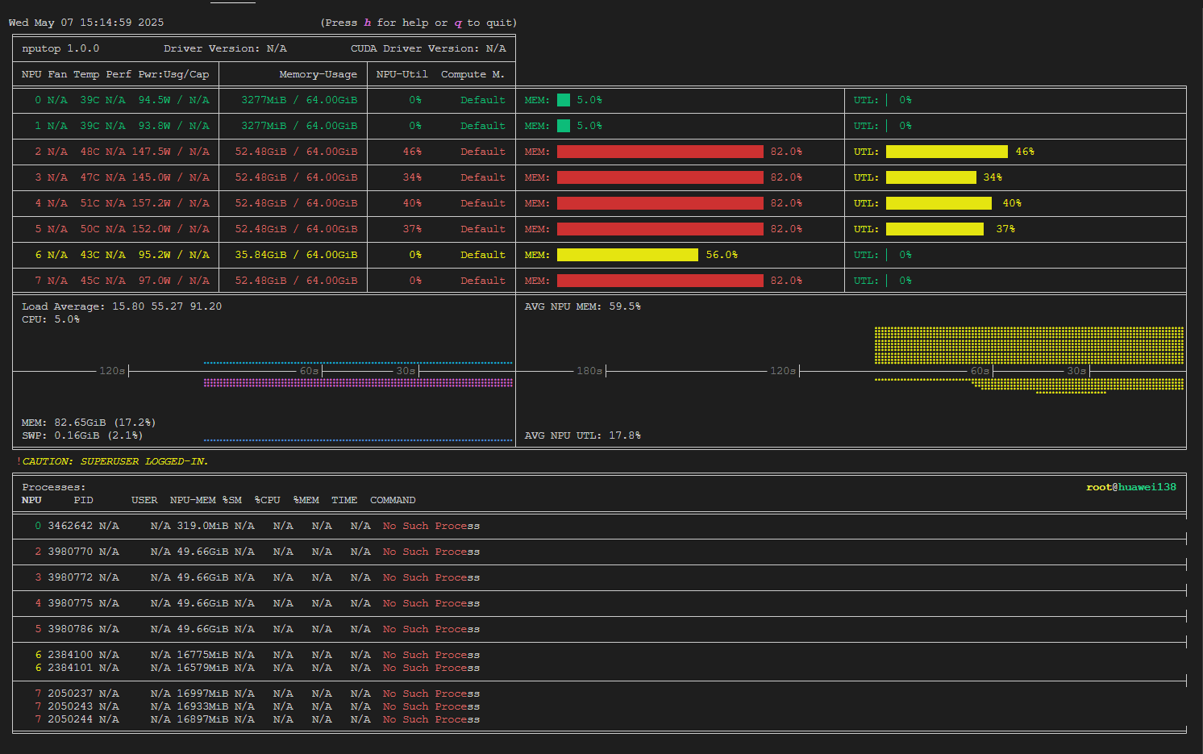Select process row with PID 2050244
Viewport: 1203px width, 754px height.
click(x=599, y=719)
